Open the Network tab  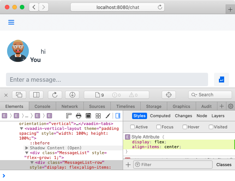(70, 106)
